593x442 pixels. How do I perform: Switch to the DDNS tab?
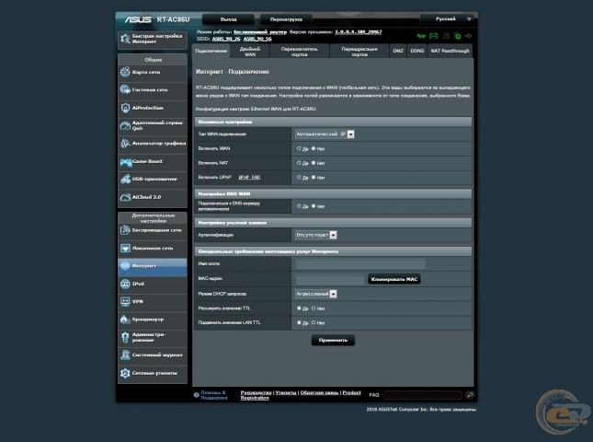(x=416, y=52)
